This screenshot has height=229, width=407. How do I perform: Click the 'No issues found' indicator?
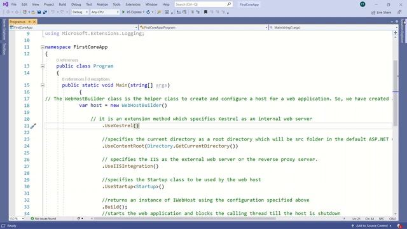(x=43, y=219)
